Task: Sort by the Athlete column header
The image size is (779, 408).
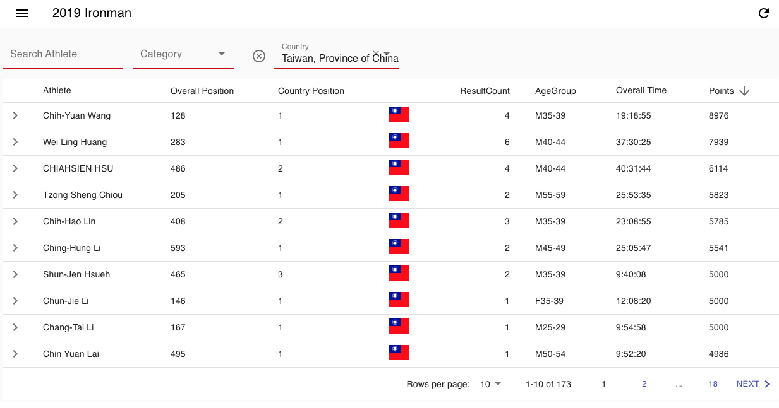Action: 57,91
